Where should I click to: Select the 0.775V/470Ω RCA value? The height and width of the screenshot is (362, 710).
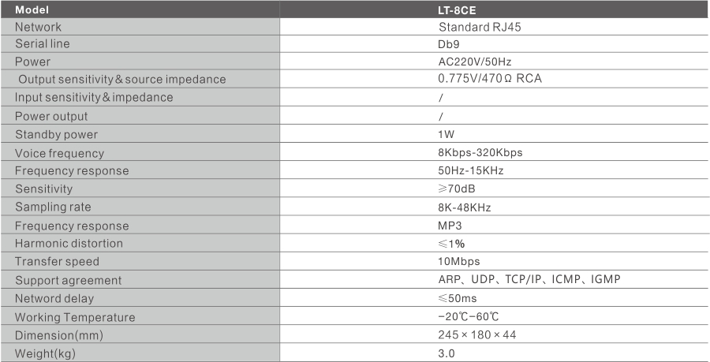[490, 79]
